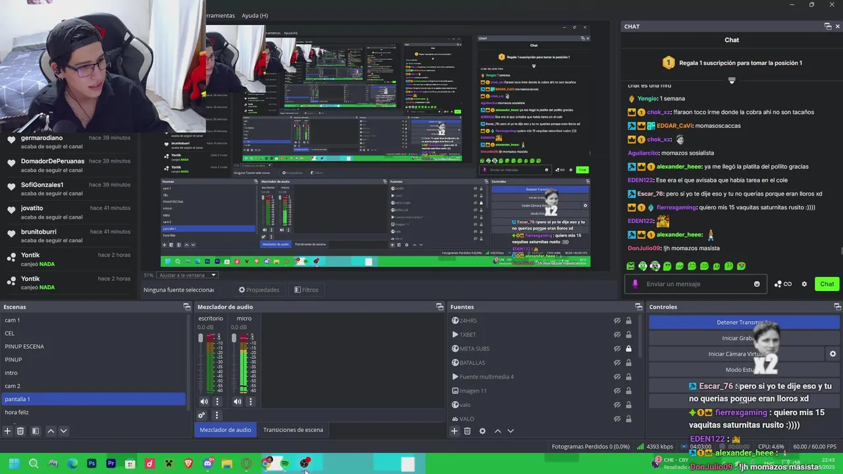The image size is (843, 474).
Task: Remove selected source with Fuentes trash icon
Action: pos(468,431)
